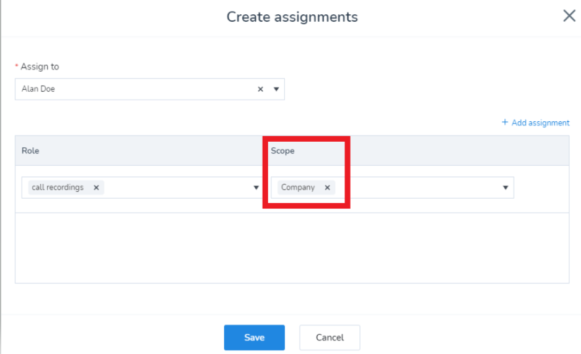Close the Create assignments dialog
The width and height of the screenshot is (581, 354).
[x=569, y=16]
